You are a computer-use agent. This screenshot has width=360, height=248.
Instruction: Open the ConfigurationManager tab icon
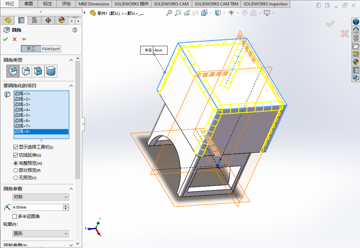34,20
